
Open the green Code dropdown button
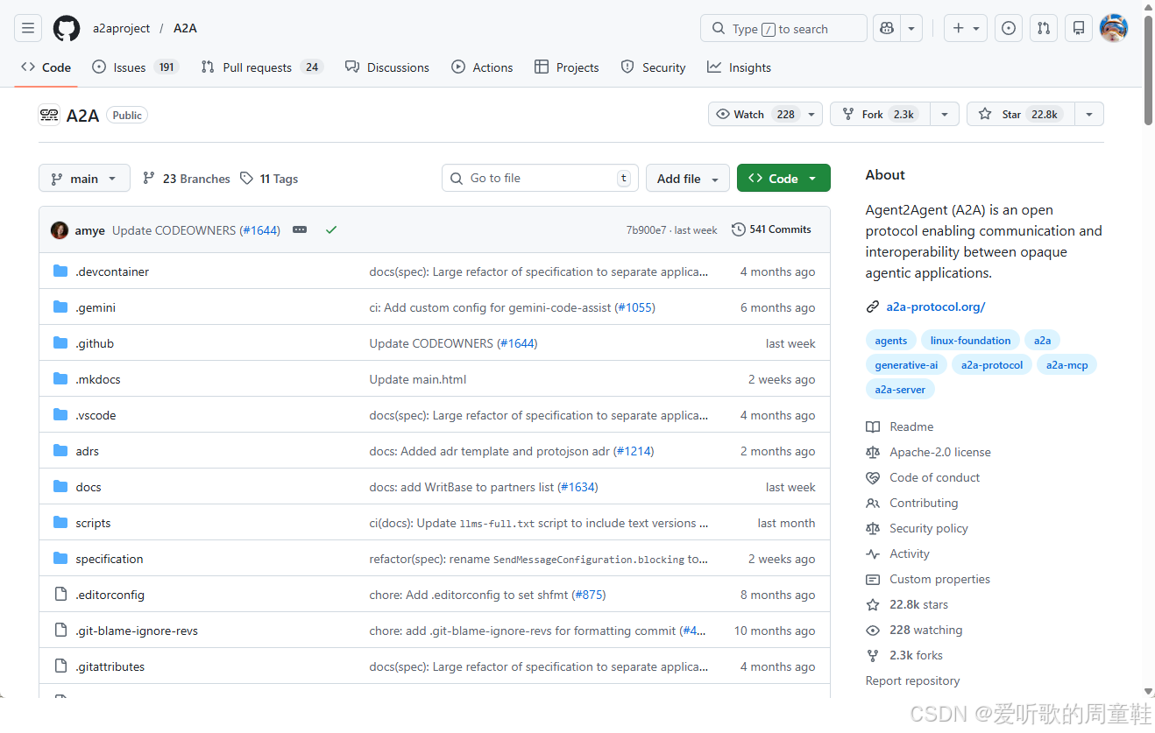tap(783, 179)
